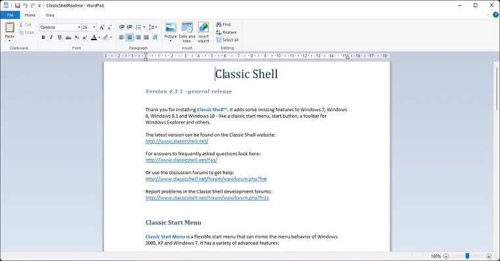Switch to the View tab

(50, 15)
